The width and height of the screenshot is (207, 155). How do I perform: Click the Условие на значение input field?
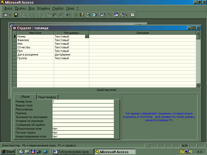[83, 121]
